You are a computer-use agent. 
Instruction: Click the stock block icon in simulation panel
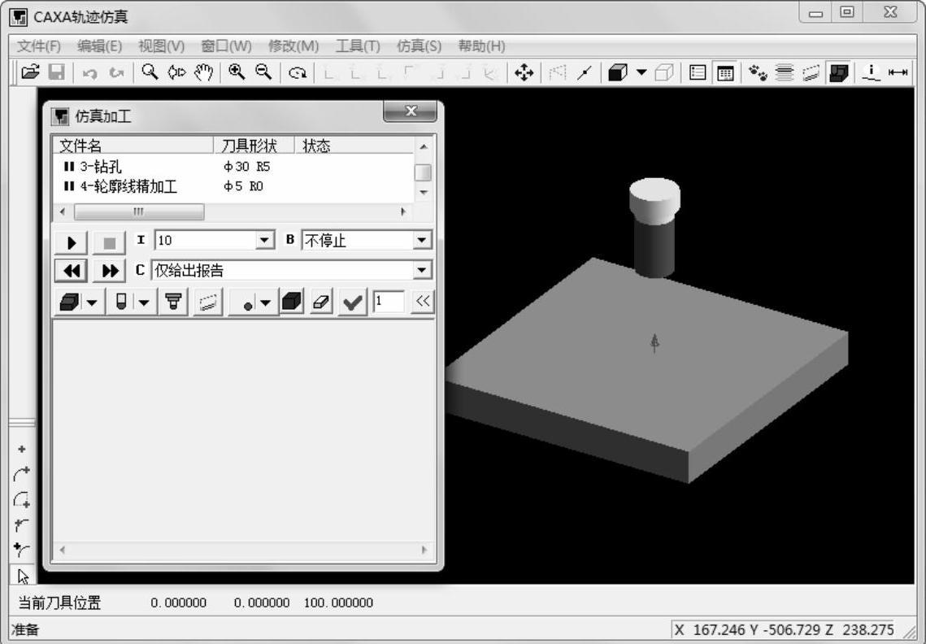coord(70,302)
